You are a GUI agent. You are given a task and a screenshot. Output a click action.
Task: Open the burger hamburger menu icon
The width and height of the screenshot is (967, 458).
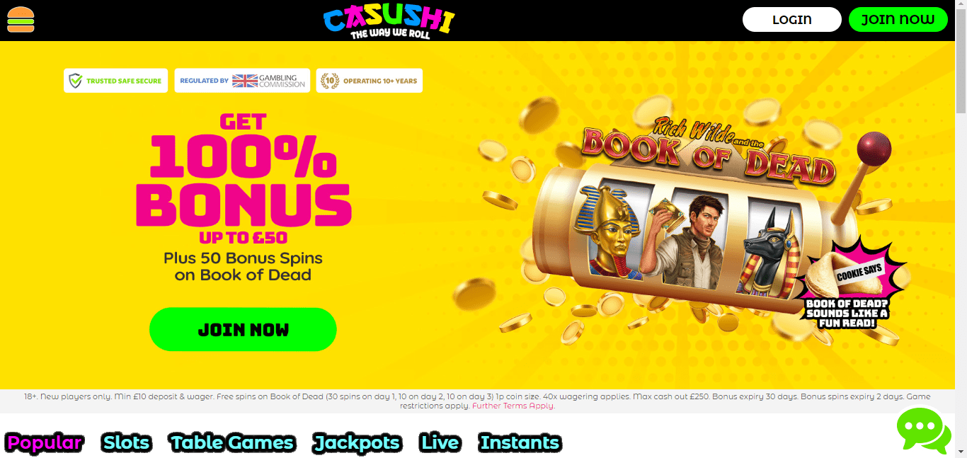[21, 20]
